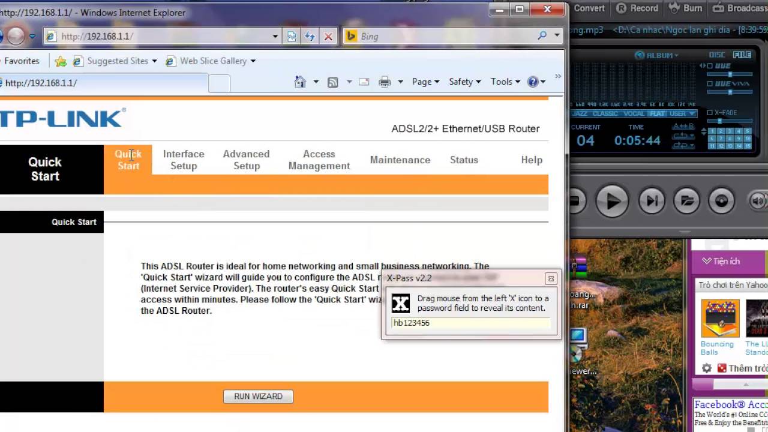Adjust the X-FADE slider
Image resolution: width=768 pixels, height=432 pixels.
(x=730, y=121)
